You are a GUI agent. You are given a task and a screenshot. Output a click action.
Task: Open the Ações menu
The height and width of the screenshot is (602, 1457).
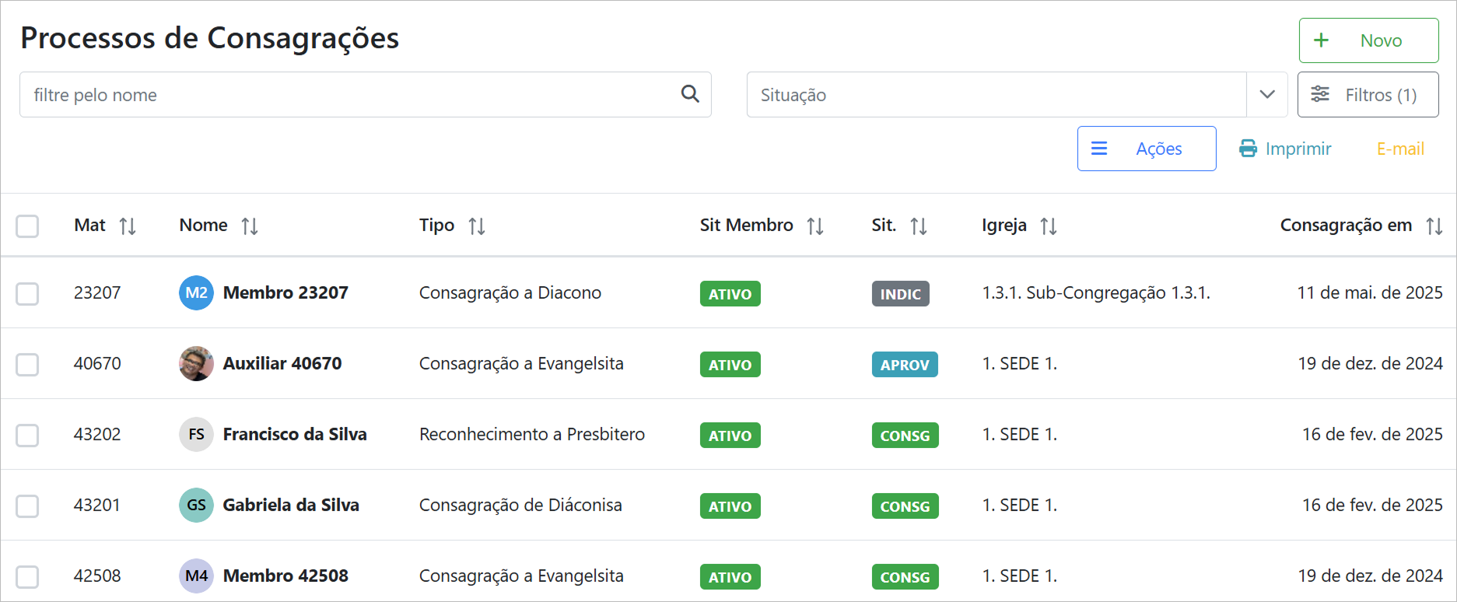point(1146,149)
